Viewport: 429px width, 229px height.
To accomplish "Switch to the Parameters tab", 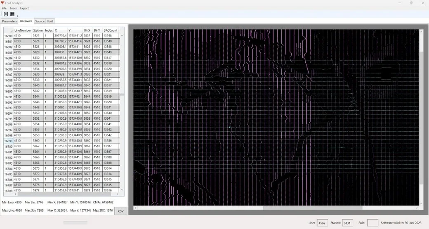I will (9, 21).
